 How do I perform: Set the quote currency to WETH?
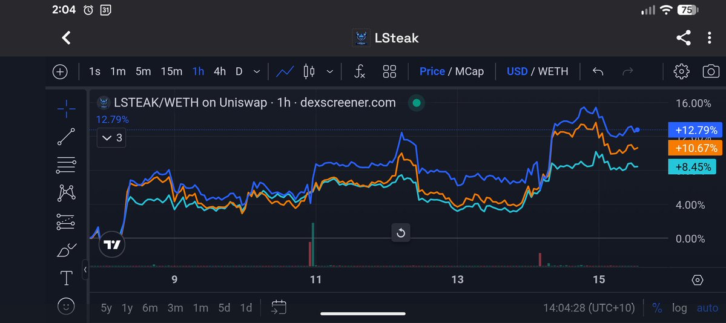[553, 72]
